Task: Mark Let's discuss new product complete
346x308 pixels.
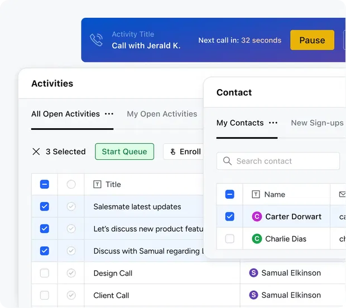Action: [71, 228]
